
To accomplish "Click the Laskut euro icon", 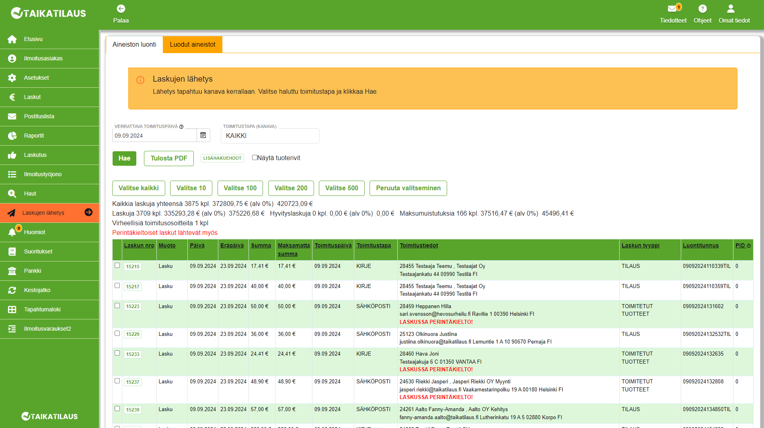I will (x=12, y=97).
